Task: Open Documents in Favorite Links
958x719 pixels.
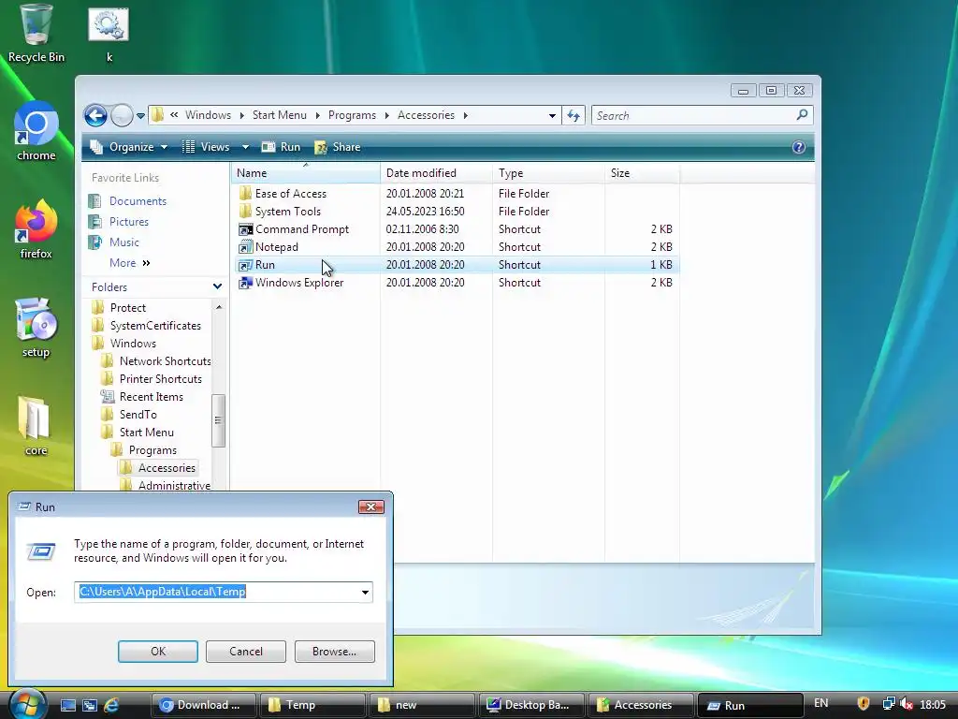Action: point(138,201)
